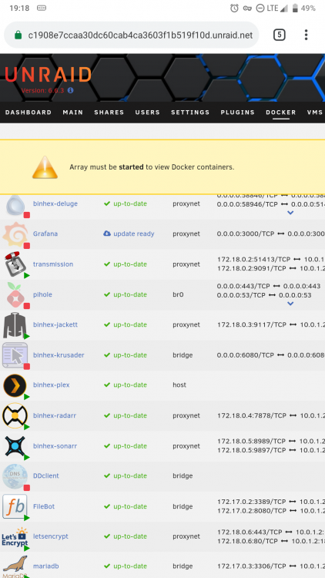Open the transmission container link

[53, 264]
